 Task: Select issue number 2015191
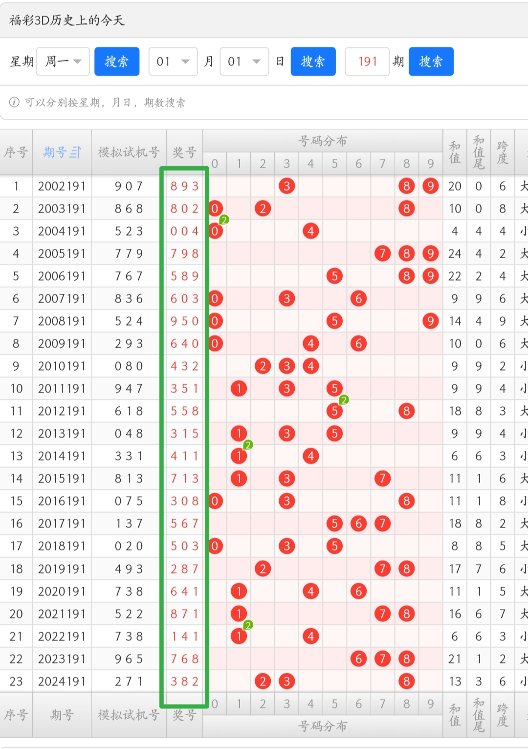click(62, 479)
